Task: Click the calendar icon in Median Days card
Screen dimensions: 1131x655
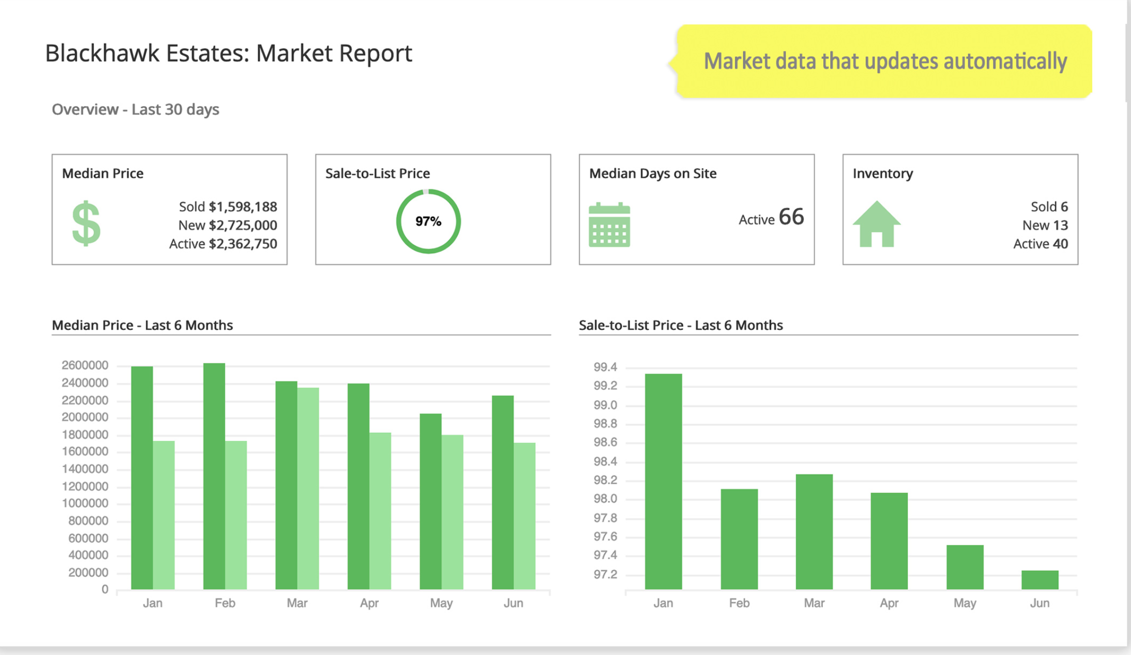Action: pyautogui.click(x=609, y=225)
